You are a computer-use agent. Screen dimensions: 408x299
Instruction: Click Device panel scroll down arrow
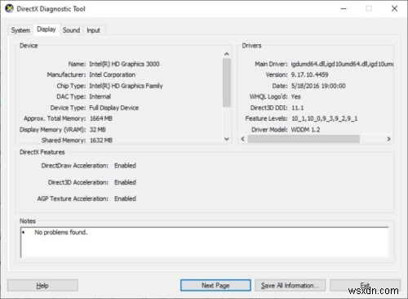[x=227, y=139]
